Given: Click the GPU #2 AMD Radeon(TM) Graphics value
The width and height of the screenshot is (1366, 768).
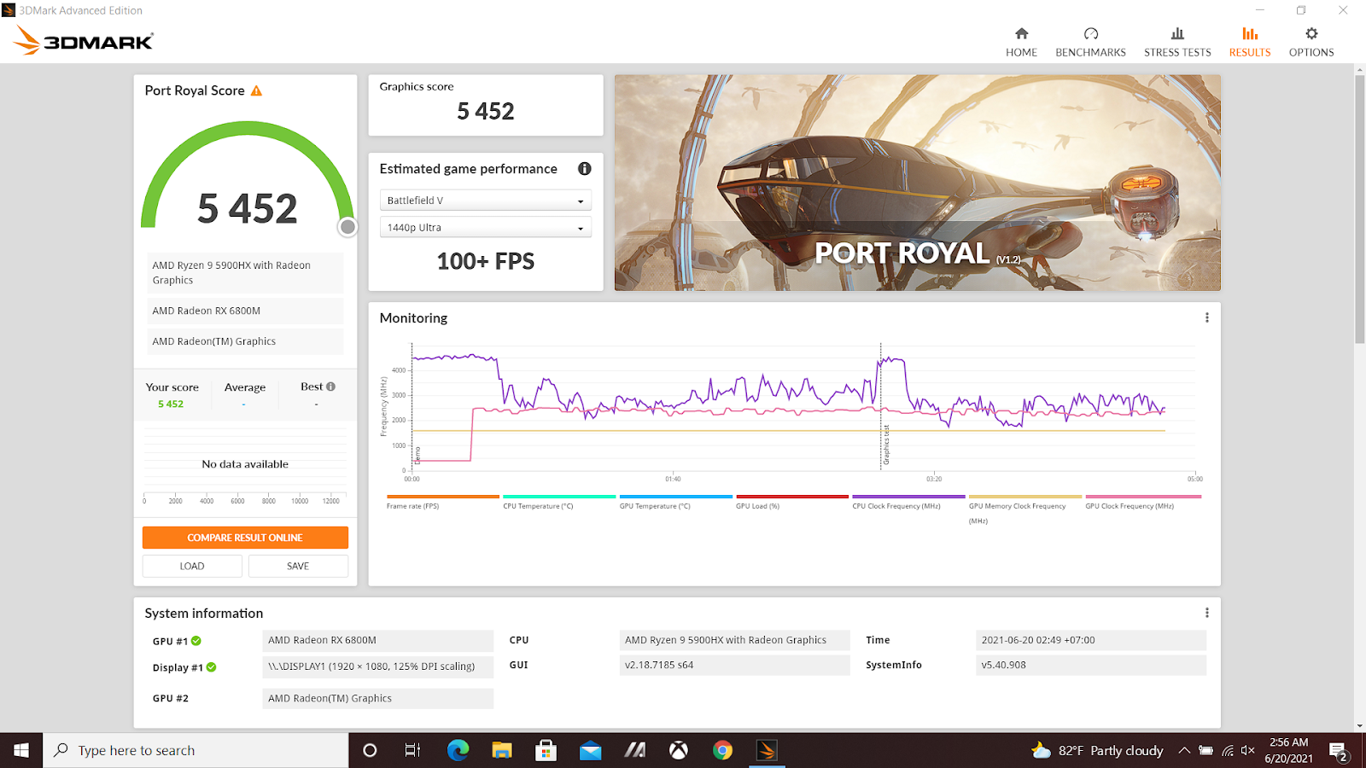Looking at the screenshot, I should (x=377, y=698).
